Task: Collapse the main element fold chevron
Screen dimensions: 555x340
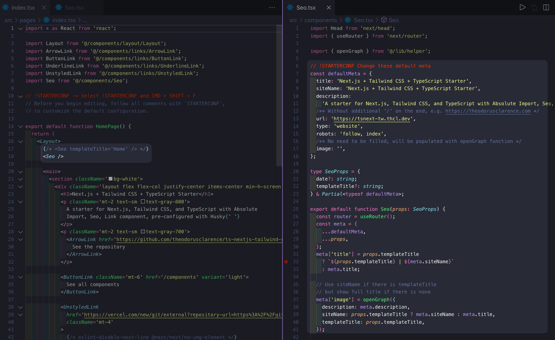Action: [20, 172]
